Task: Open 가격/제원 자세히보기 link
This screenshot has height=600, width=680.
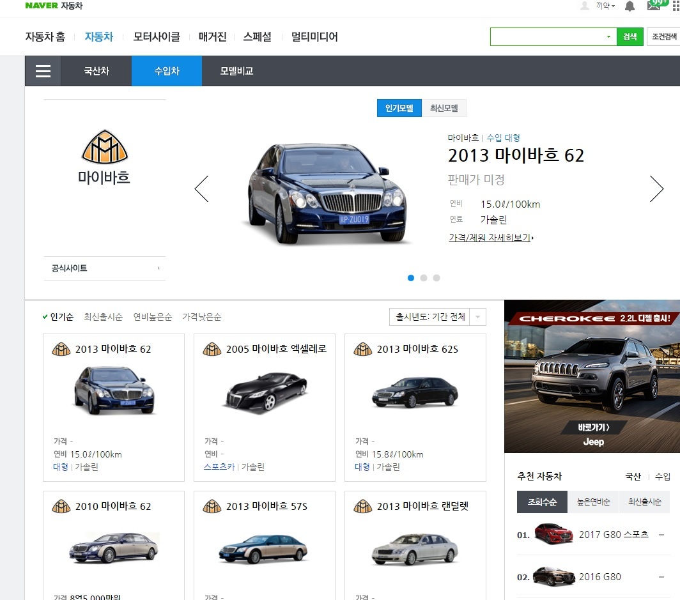Action: (491, 238)
